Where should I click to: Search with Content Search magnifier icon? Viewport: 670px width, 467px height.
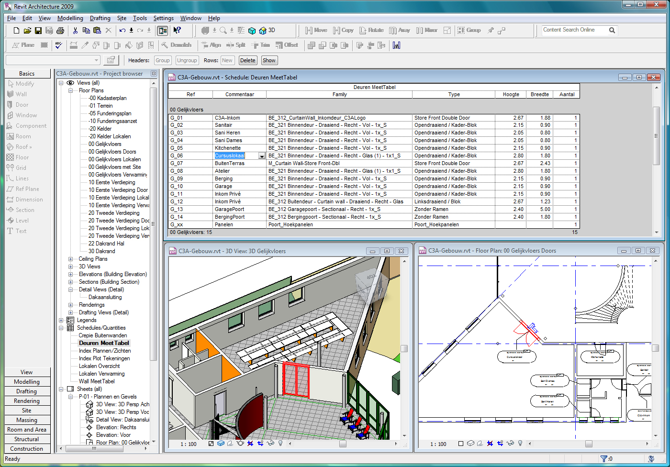[x=612, y=30]
